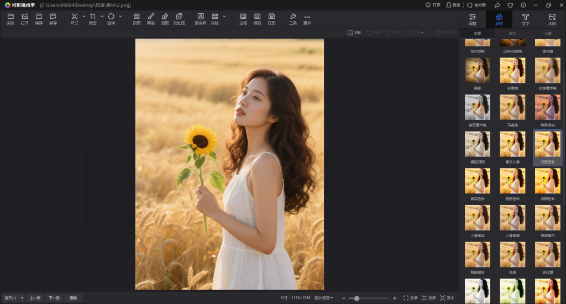Open the 抠图 (Cutout) tool

coord(165,17)
